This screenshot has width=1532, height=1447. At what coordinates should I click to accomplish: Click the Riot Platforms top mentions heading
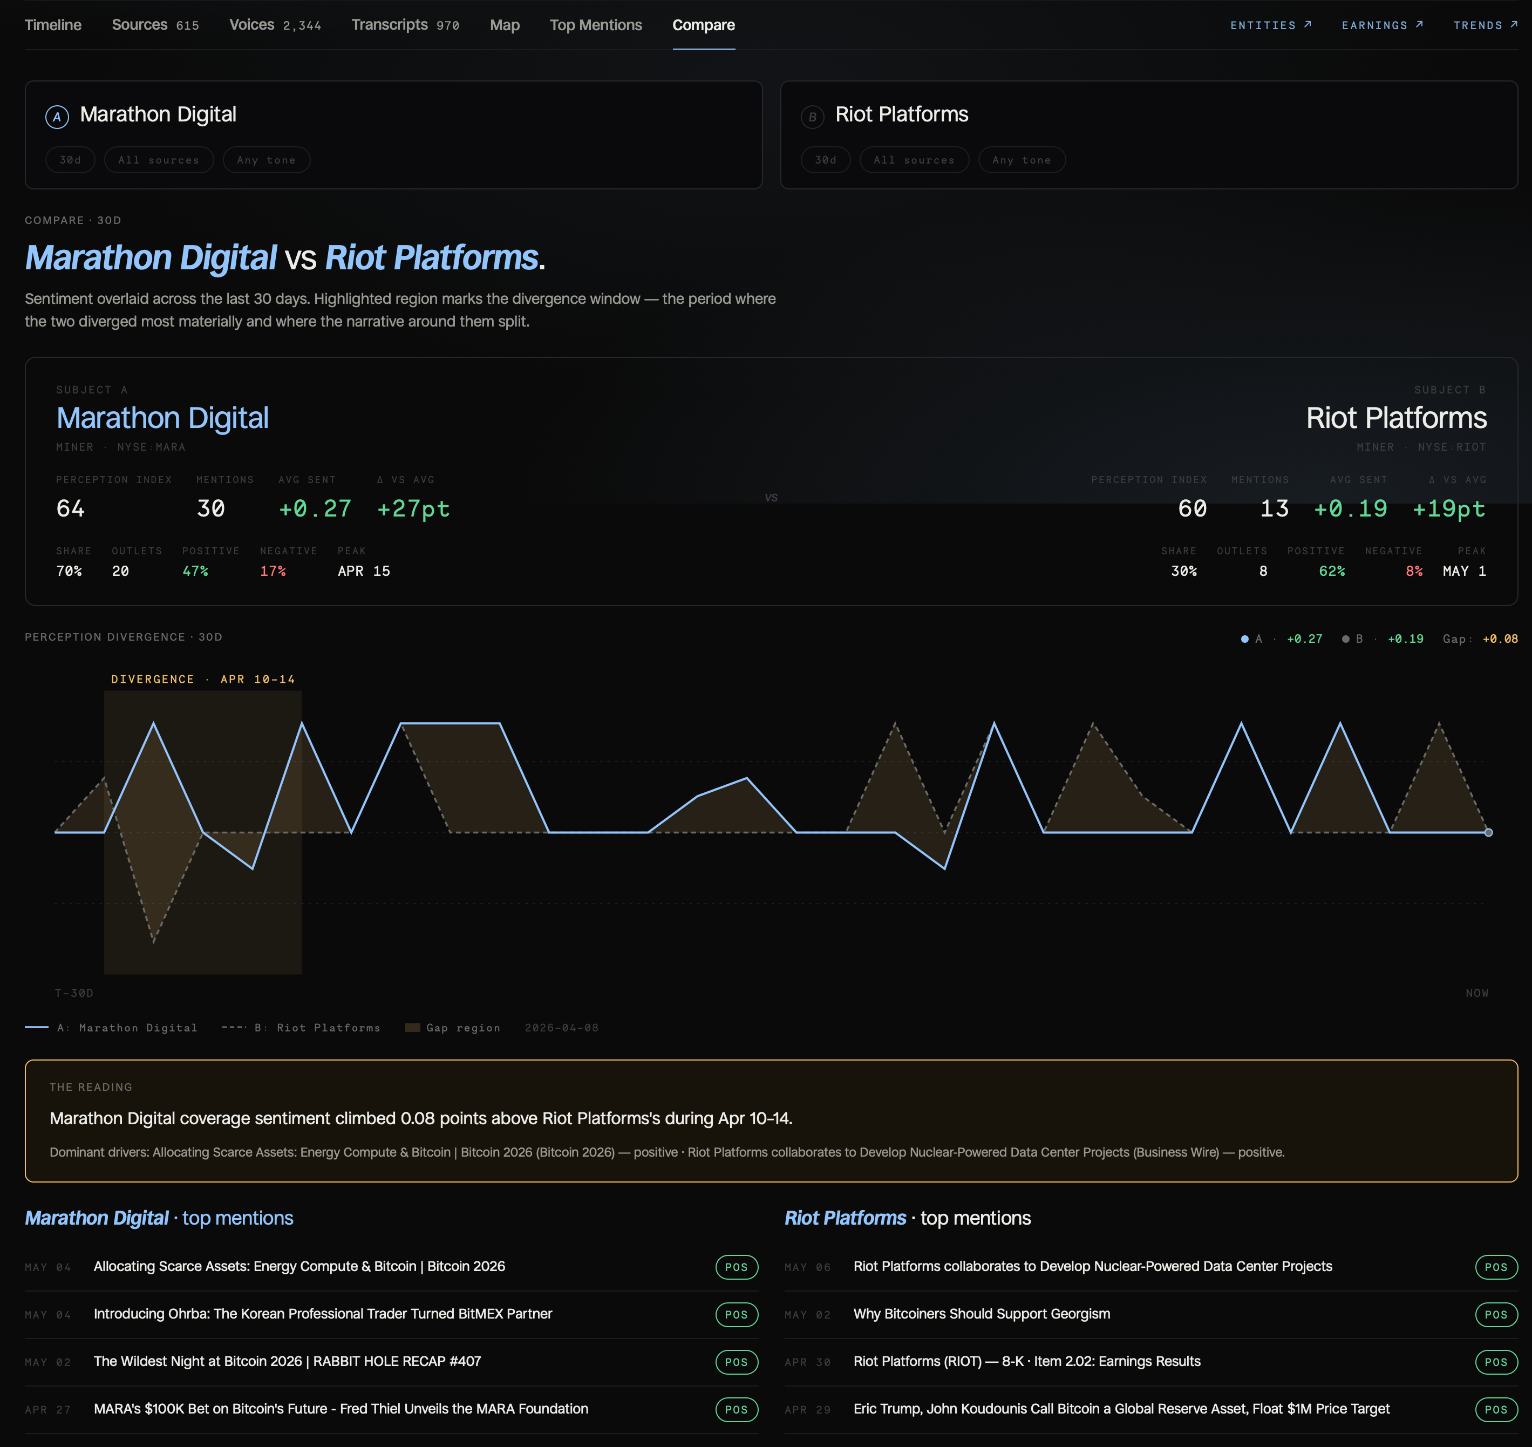click(908, 1218)
